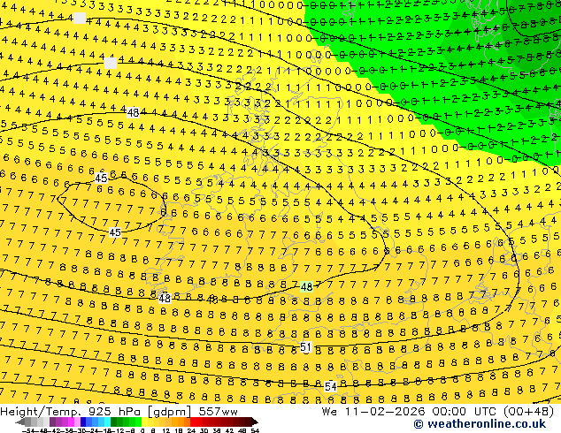
Task: Click the dark red right arrow of color scale
Action: 255,422
